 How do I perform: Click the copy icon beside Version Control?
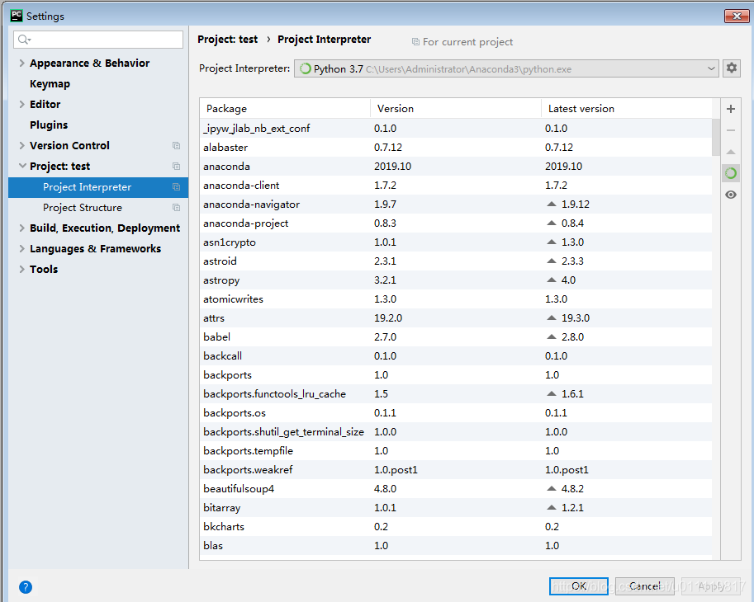(177, 145)
